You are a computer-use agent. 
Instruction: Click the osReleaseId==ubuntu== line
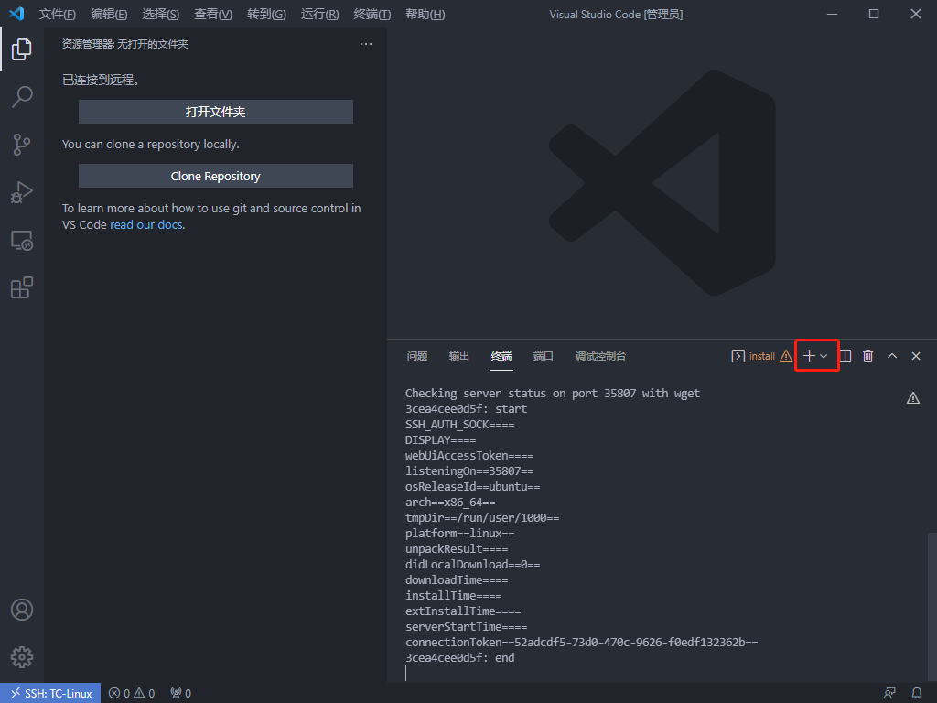coord(472,487)
